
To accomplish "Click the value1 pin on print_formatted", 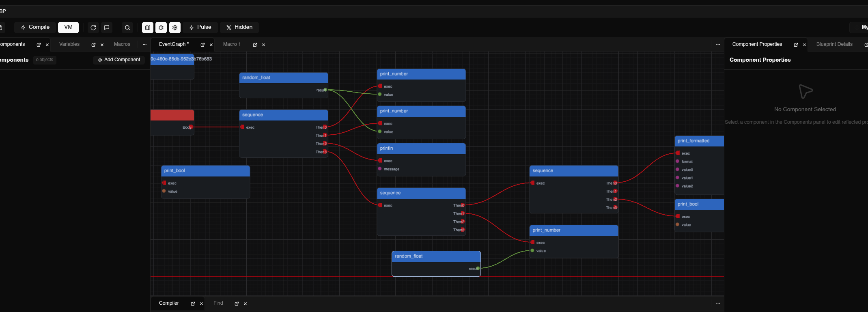I will [678, 178].
